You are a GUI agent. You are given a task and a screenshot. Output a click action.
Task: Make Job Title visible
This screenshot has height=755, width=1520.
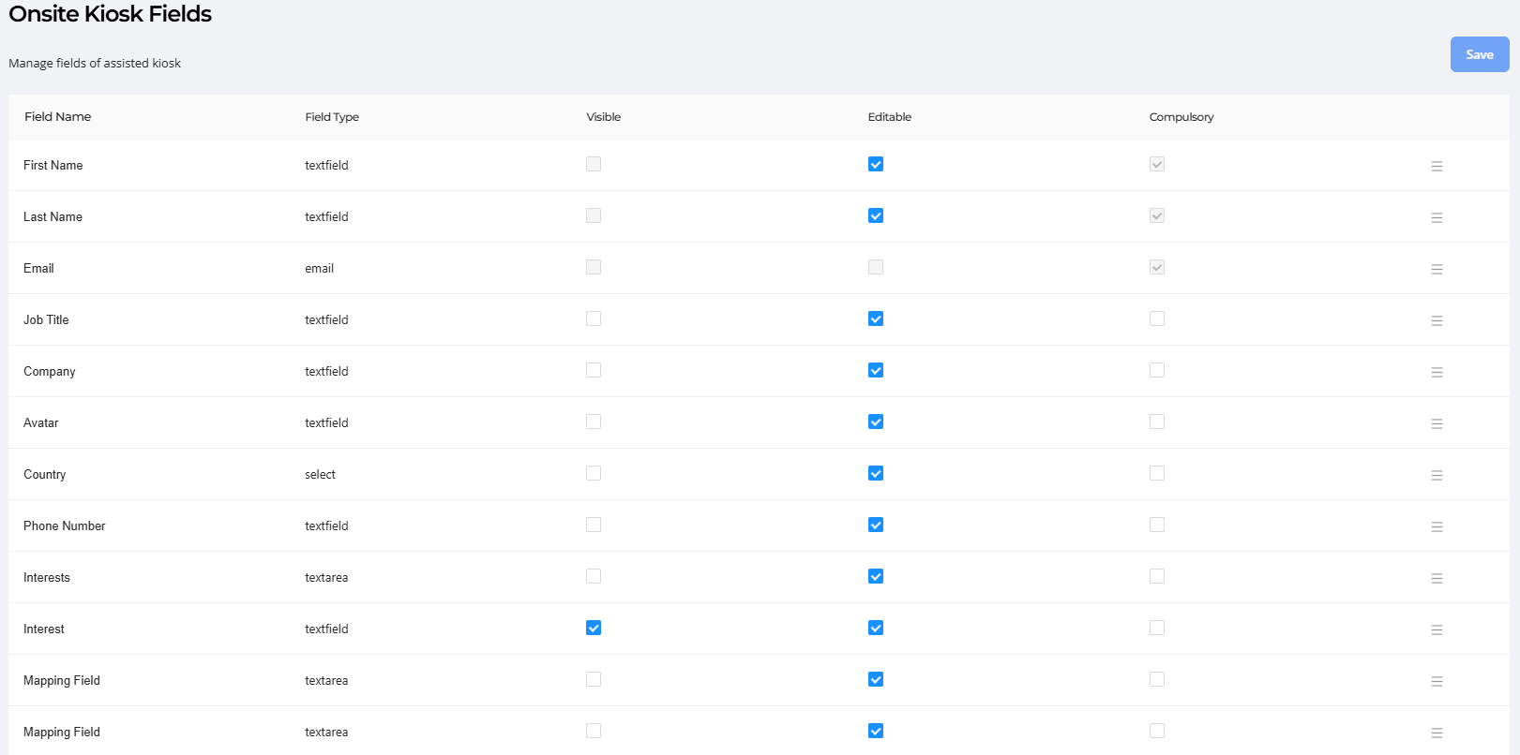[594, 318]
